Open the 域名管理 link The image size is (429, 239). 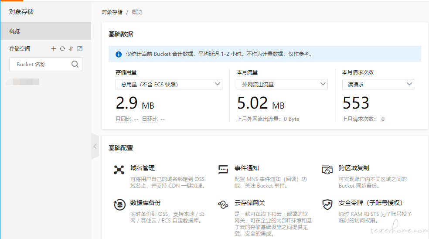pos(143,168)
